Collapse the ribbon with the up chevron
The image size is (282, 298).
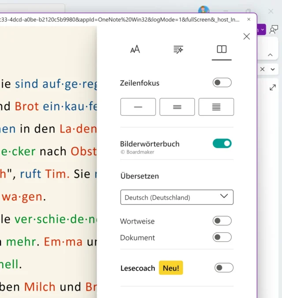point(270,55)
